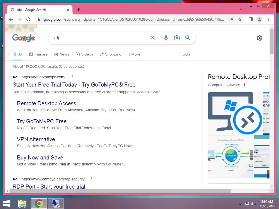Expand the More search filters

(x=134, y=54)
